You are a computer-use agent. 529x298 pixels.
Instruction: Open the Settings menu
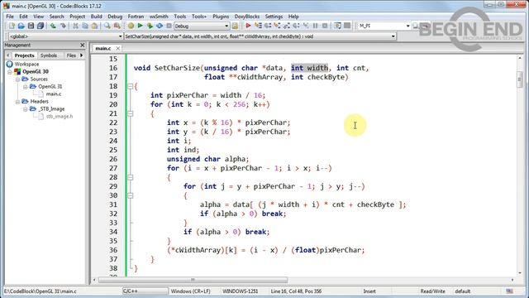coord(274,17)
